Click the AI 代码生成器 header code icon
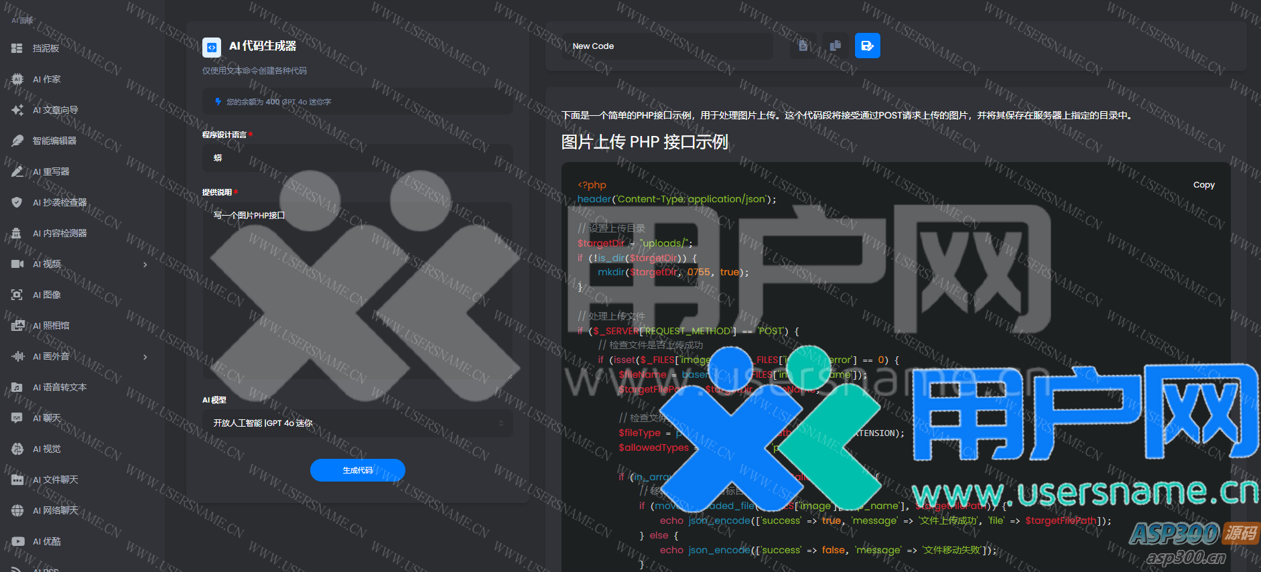The width and height of the screenshot is (1261, 572). (x=212, y=47)
